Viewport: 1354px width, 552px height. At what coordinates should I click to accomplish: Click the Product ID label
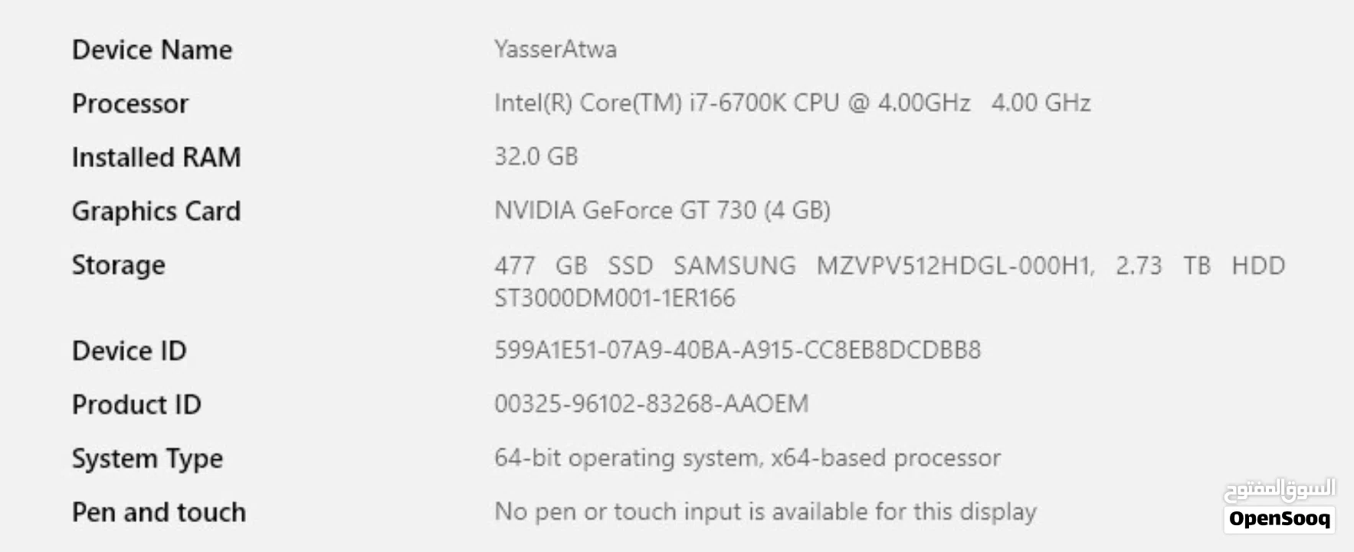click(136, 405)
